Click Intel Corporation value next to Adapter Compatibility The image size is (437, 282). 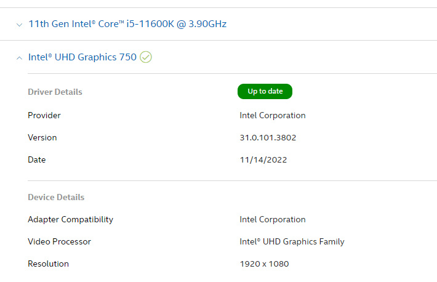click(273, 220)
